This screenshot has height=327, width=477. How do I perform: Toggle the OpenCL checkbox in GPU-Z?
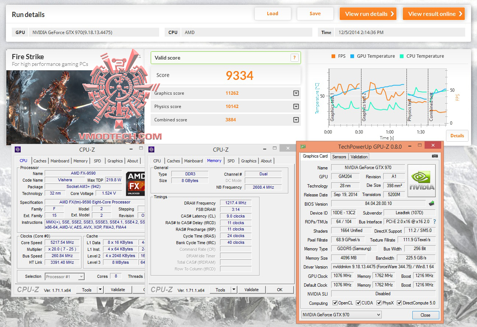tap(335, 303)
